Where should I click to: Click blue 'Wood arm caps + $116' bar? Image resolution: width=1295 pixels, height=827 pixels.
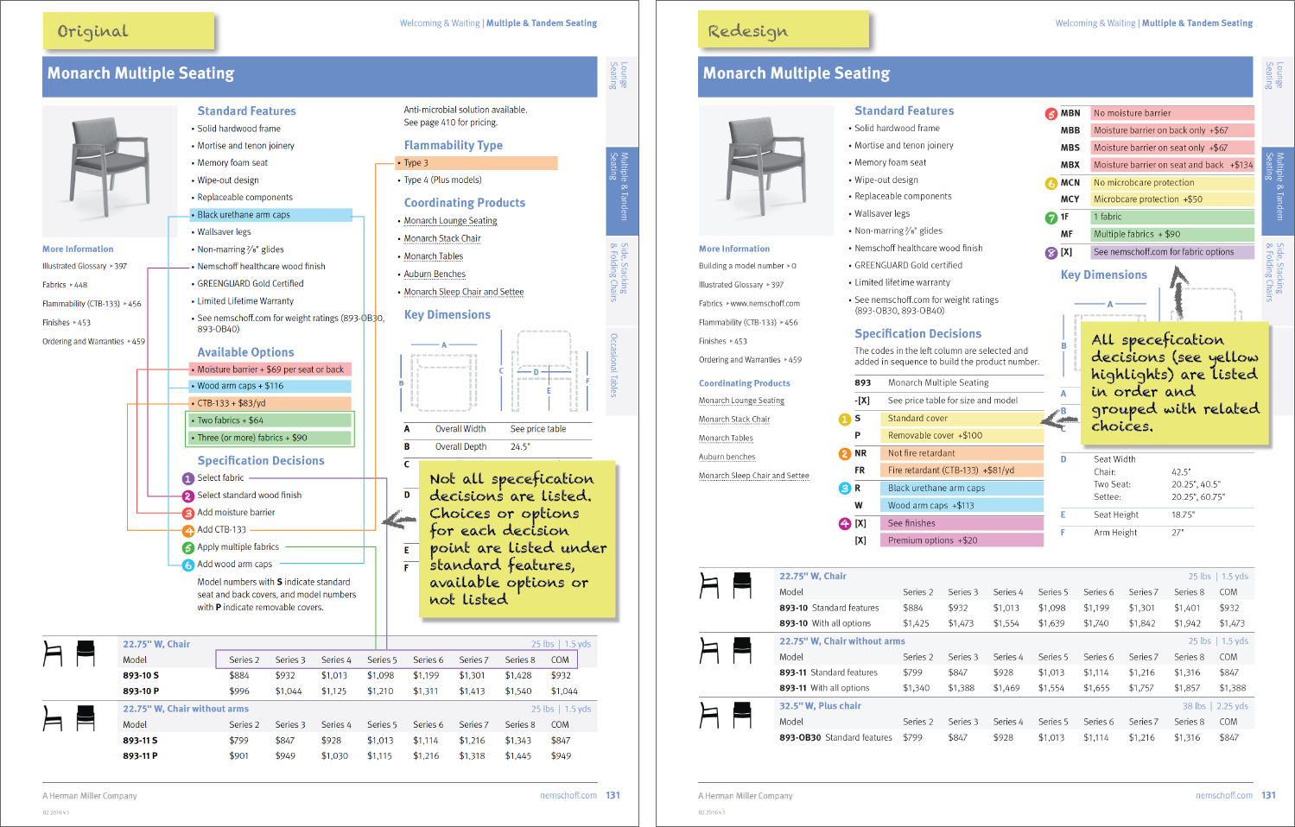[270, 386]
